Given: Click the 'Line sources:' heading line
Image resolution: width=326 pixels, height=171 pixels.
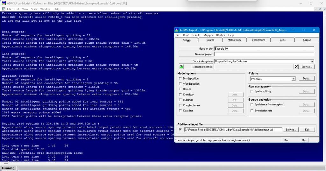Looking at the screenshot, I should click(x=14, y=54).
